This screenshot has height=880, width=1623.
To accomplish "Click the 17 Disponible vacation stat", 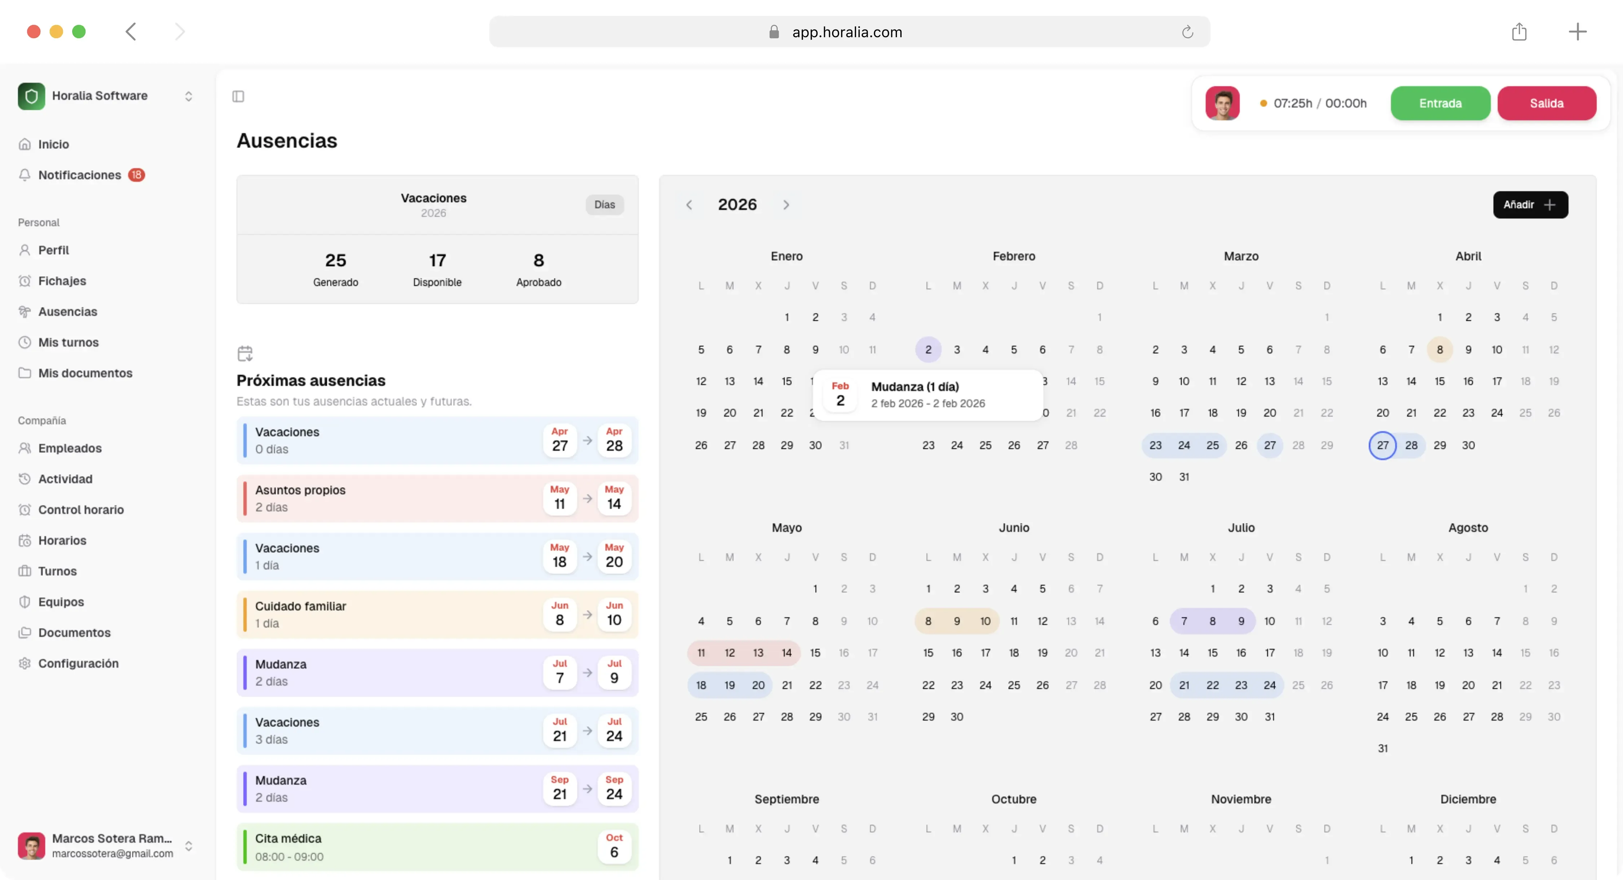I will click(437, 269).
